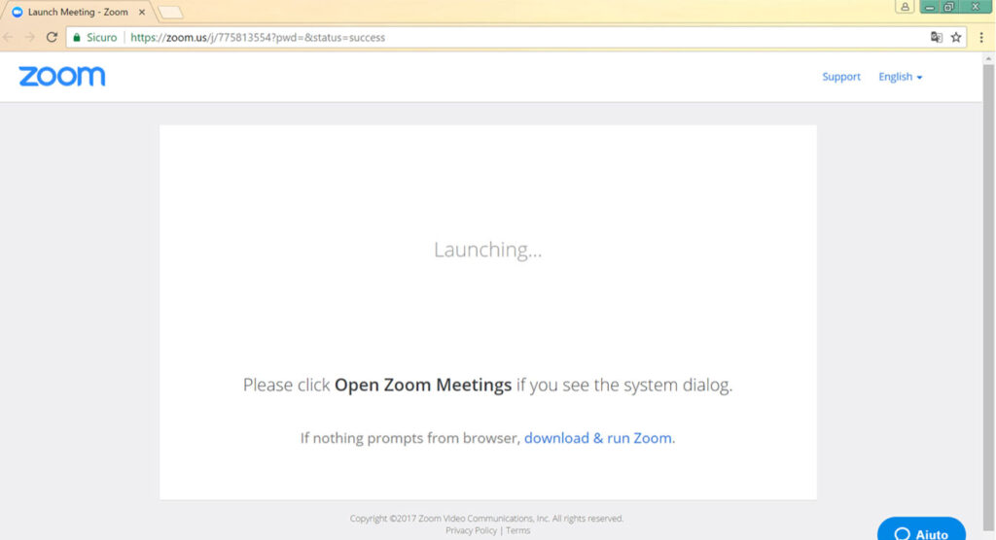
Task: Open the Google Translate icon in address bar
Action: pos(936,37)
